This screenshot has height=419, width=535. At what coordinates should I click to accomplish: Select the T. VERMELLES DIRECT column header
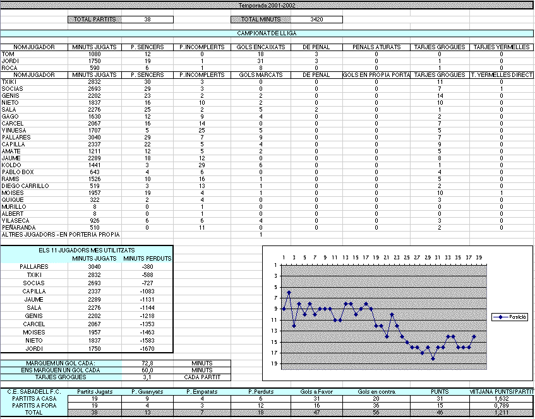[x=502, y=74]
